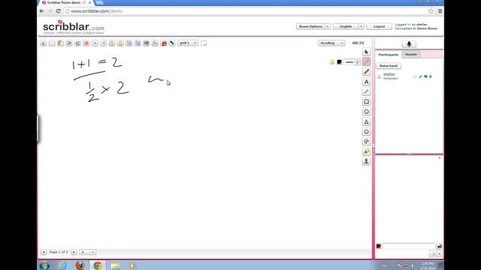
Task: Switch to the Participants tab
Action: [388, 55]
